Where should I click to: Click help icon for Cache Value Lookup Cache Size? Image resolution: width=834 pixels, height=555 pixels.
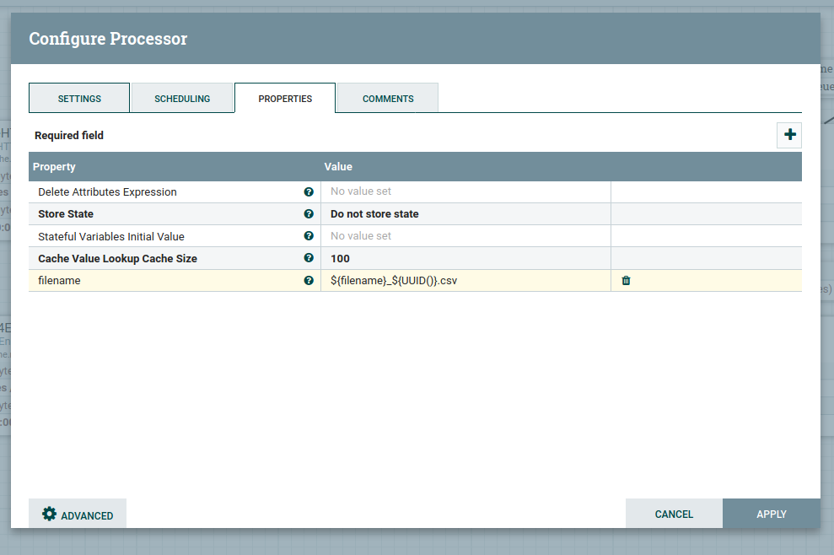pyautogui.click(x=309, y=259)
